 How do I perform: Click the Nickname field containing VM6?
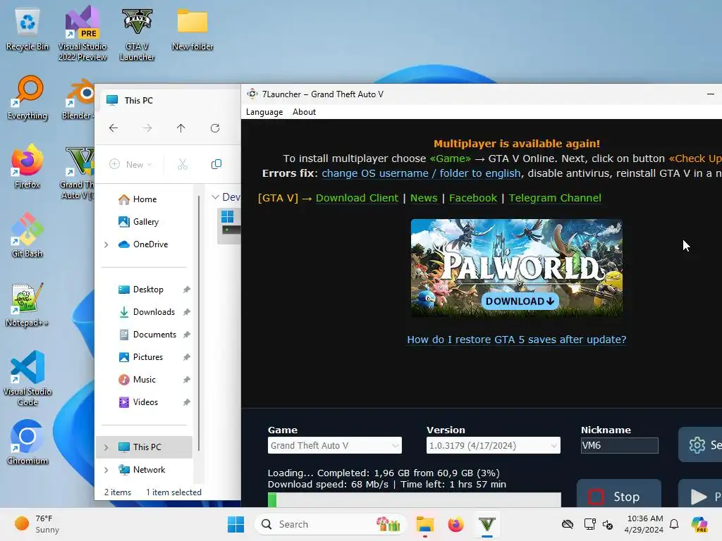coord(619,445)
